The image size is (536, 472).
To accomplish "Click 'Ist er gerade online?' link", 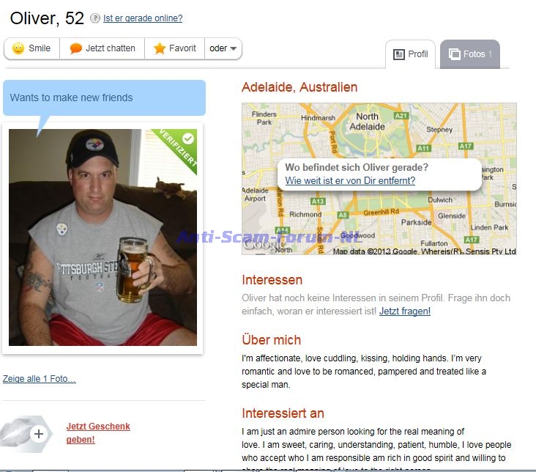I will coord(143,18).
